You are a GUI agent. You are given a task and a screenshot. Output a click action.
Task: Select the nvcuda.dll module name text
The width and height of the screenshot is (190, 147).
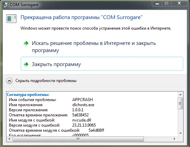coord(82,120)
